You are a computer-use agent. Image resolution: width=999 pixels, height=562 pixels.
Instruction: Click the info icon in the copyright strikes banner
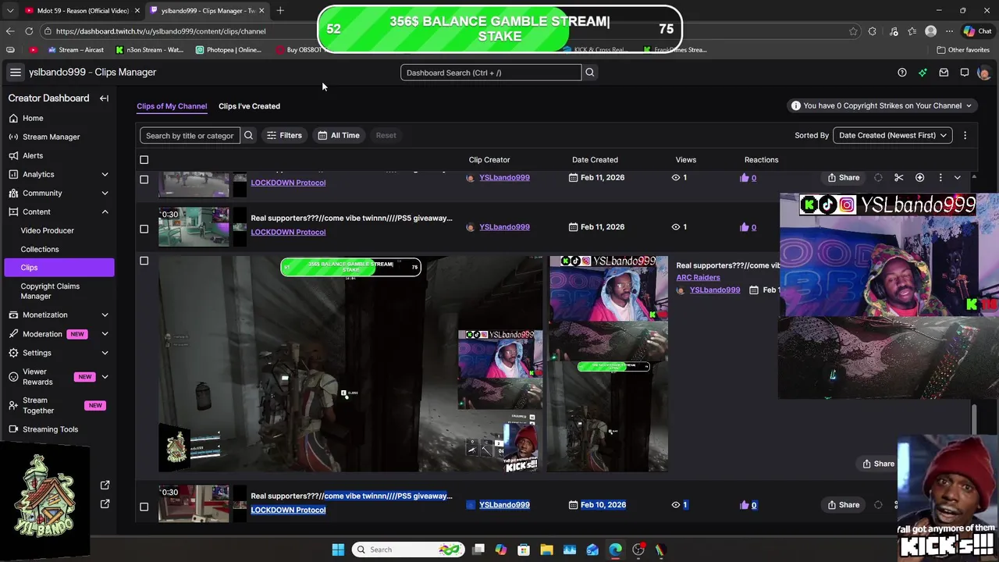795,105
